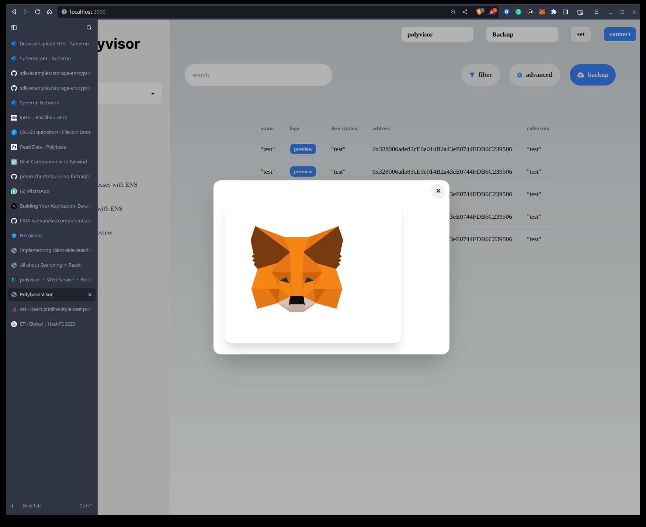Screen dimensions: 646x527
Task: Open the filter options
Action: 481,75
